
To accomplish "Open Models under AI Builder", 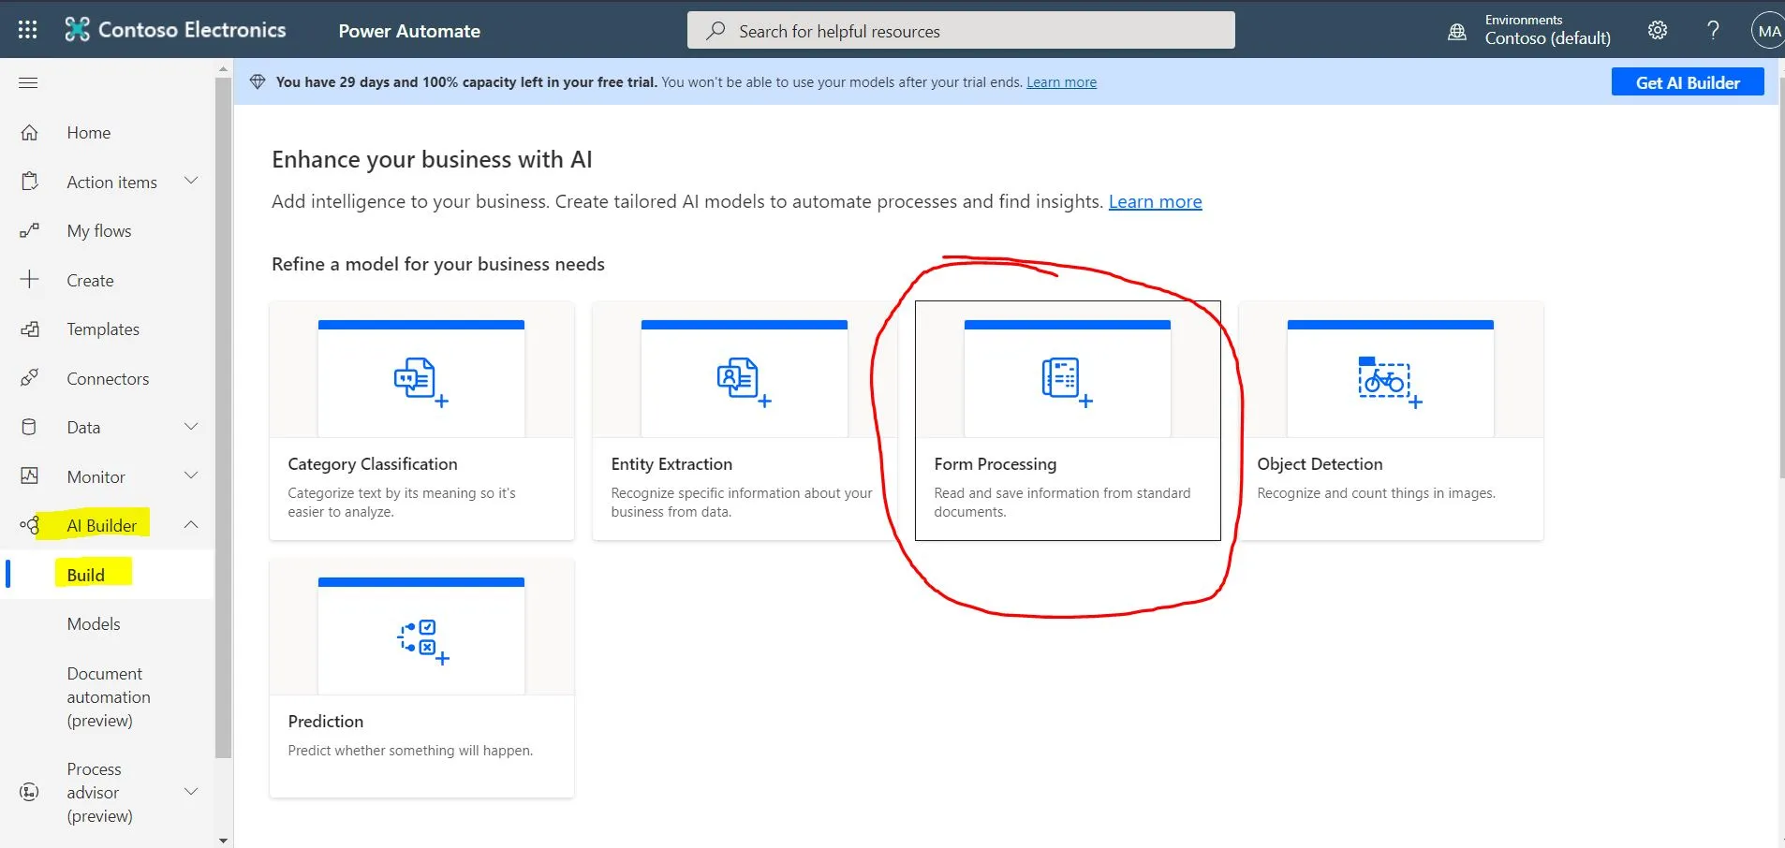I will pos(94,624).
